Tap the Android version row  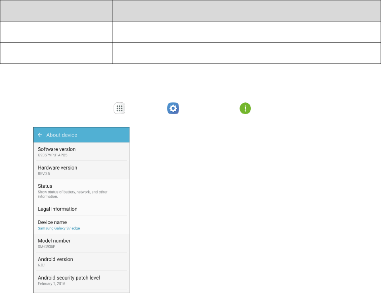pos(81,262)
